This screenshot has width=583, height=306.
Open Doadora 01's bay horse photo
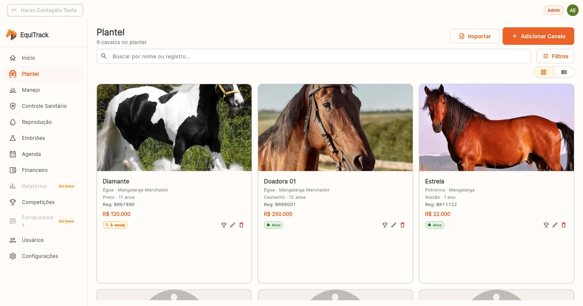(x=335, y=127)
